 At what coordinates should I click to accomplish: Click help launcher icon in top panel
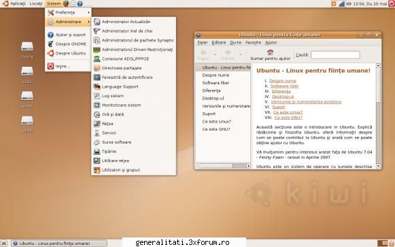point(80,3)
